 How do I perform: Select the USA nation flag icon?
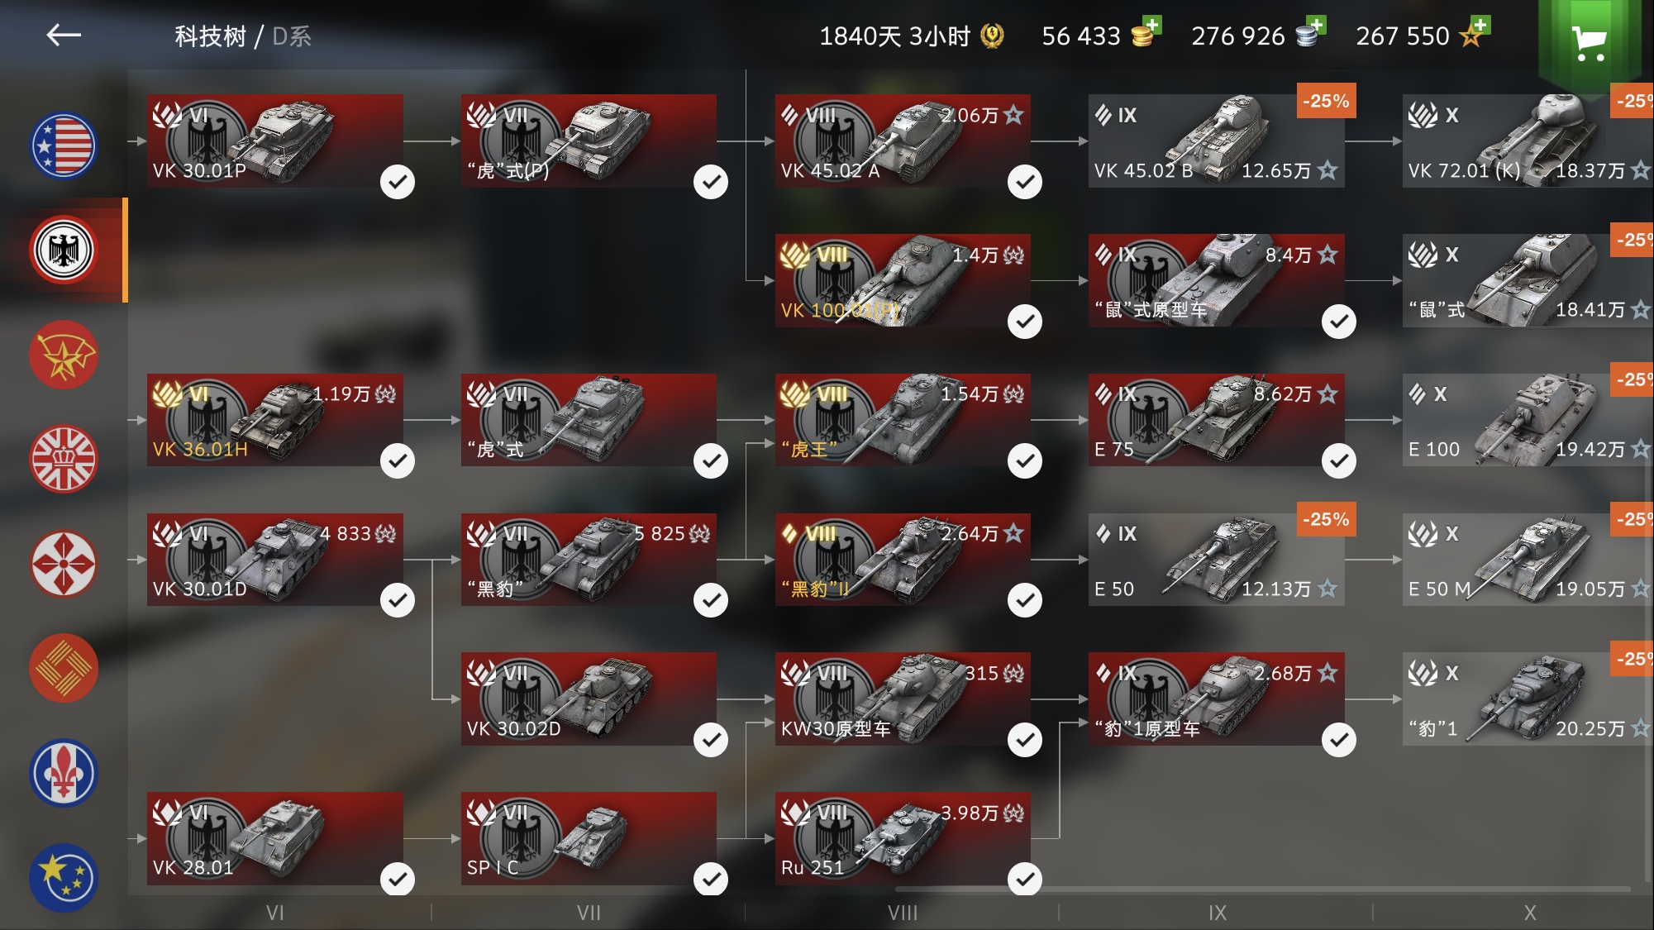(x=64, y=145)
